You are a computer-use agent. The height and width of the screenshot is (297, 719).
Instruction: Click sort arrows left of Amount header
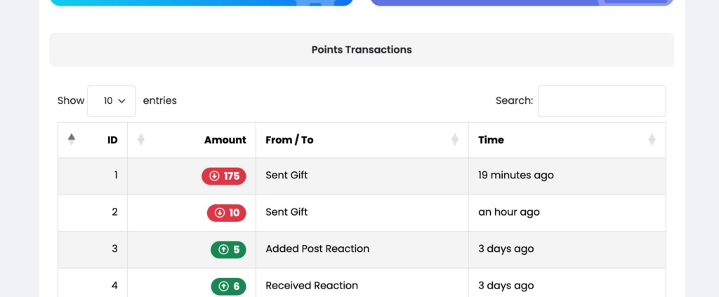tap(140, 140)
